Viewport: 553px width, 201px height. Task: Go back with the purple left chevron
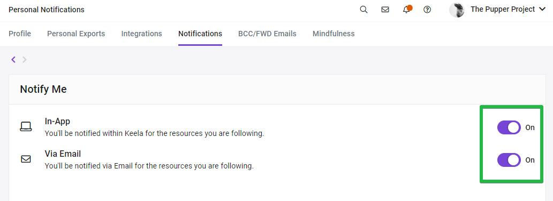13,60
